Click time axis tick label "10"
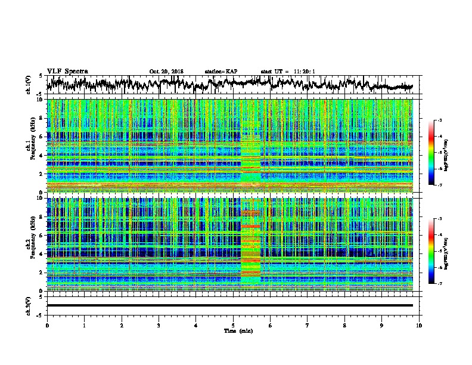This screenshot has width=472, height=365. 419,326
